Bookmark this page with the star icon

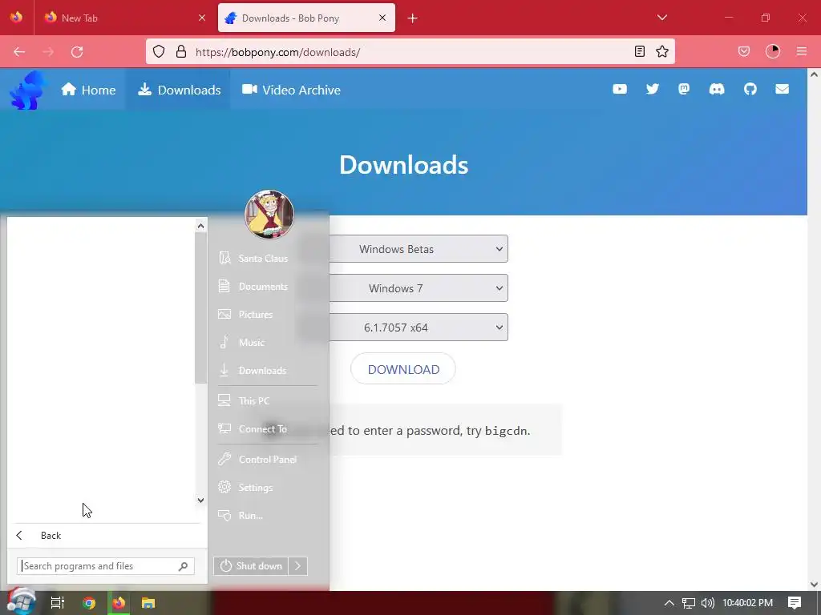click(x=661, y=52)
